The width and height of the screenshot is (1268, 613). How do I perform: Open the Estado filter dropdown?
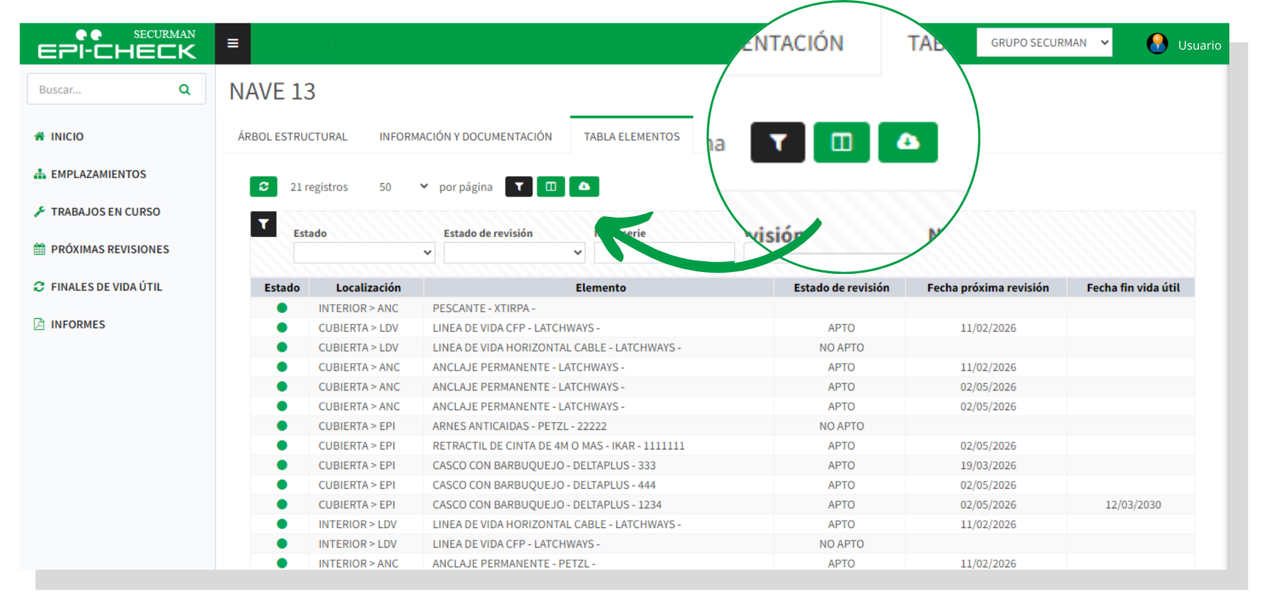tap(364, 252)
